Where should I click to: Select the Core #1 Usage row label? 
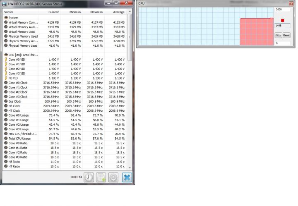[x=19, y=120]
